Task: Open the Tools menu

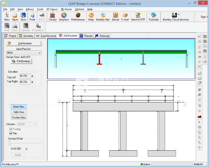Action: pyautogui.click(x=40, y=9)
